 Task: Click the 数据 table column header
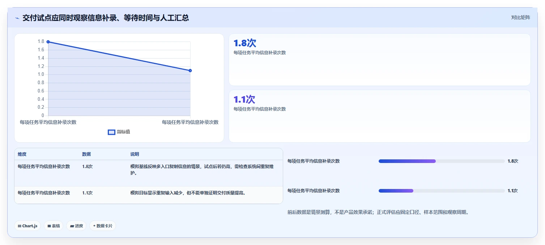point(86,154)
